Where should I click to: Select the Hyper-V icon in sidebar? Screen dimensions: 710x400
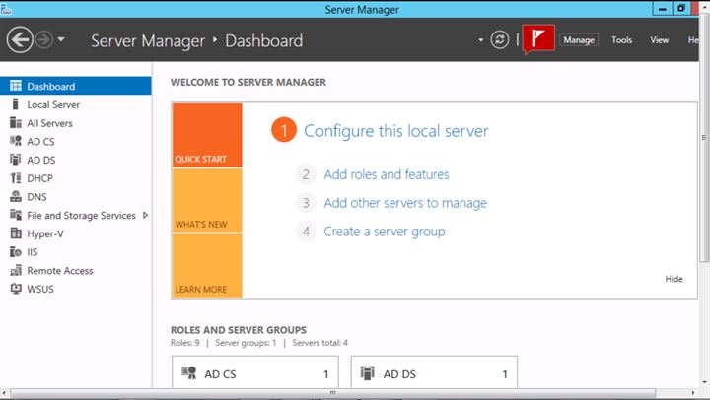tap(16, 233)
